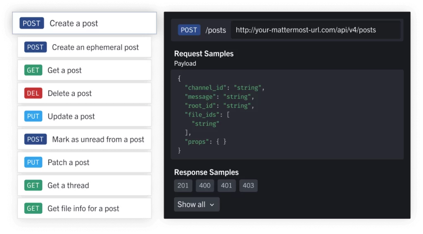Image resolution: width=423 pixels, height=234 pixels.
Task: Click the /posts path label
Action: tap(216, 30)
